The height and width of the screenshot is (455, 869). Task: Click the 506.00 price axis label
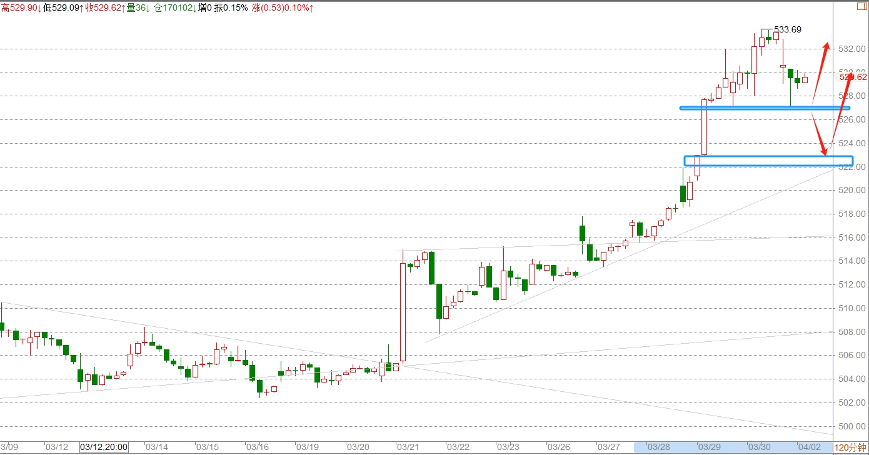point(852,356)
